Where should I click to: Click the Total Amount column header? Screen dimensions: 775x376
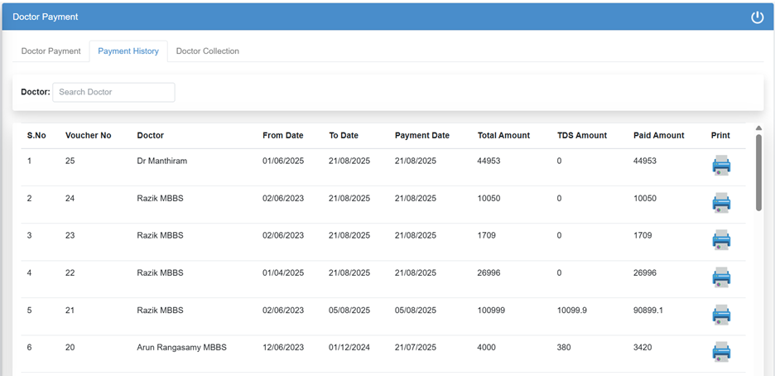pyautogui.click(x=503, y=136)
